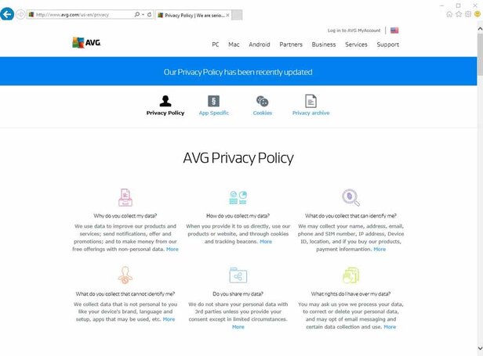Viewport: 483px width, 356px height.
Task: Open the Support menu item
Action: 387,45
